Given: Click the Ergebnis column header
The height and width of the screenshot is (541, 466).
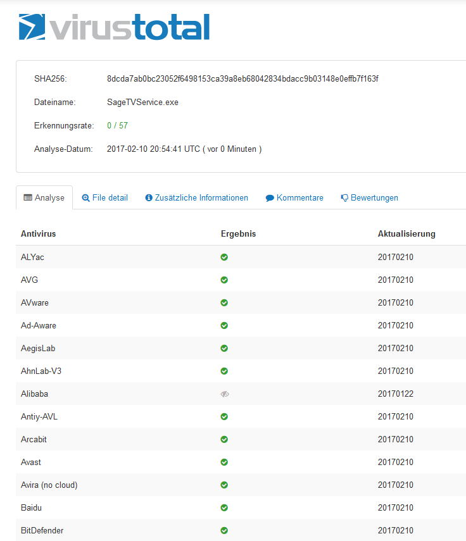Looking at the screenshot, I should pos(239,233).
